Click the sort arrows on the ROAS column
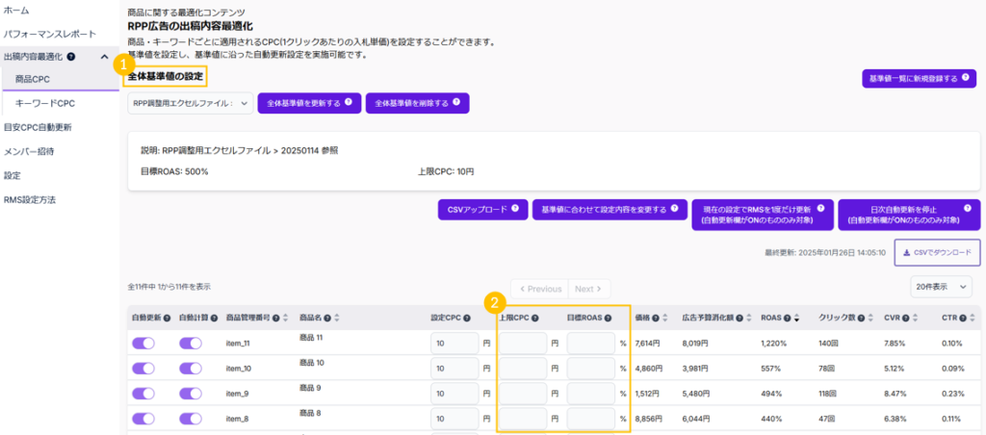This screenshot has height=435, width=986. [x=791, y=318]
